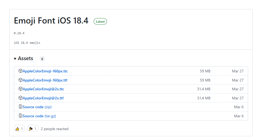
Task: Click the Latest release badge
Action: point(100,22)
